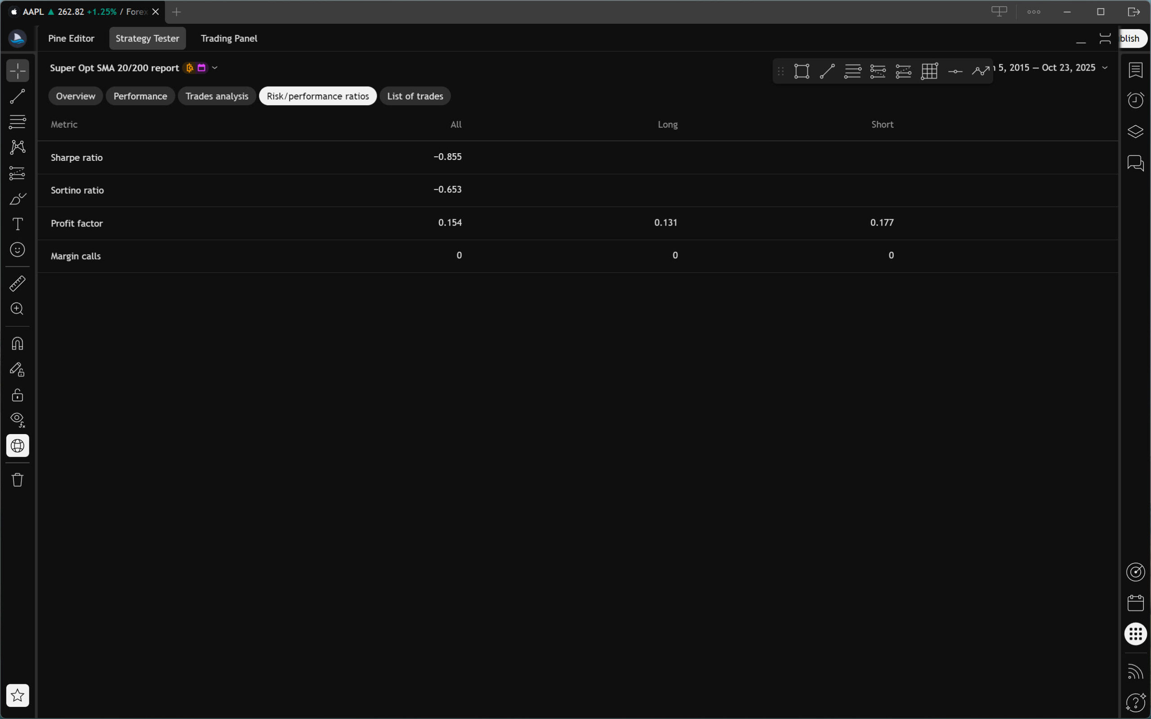Expand the strategy report name dropdown

coord(215,68)
